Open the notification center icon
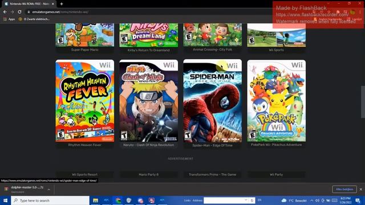Screen dimensions: 365x205 point(358,200)
